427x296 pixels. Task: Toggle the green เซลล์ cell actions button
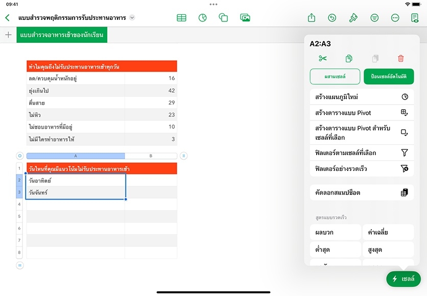(404, 279)
